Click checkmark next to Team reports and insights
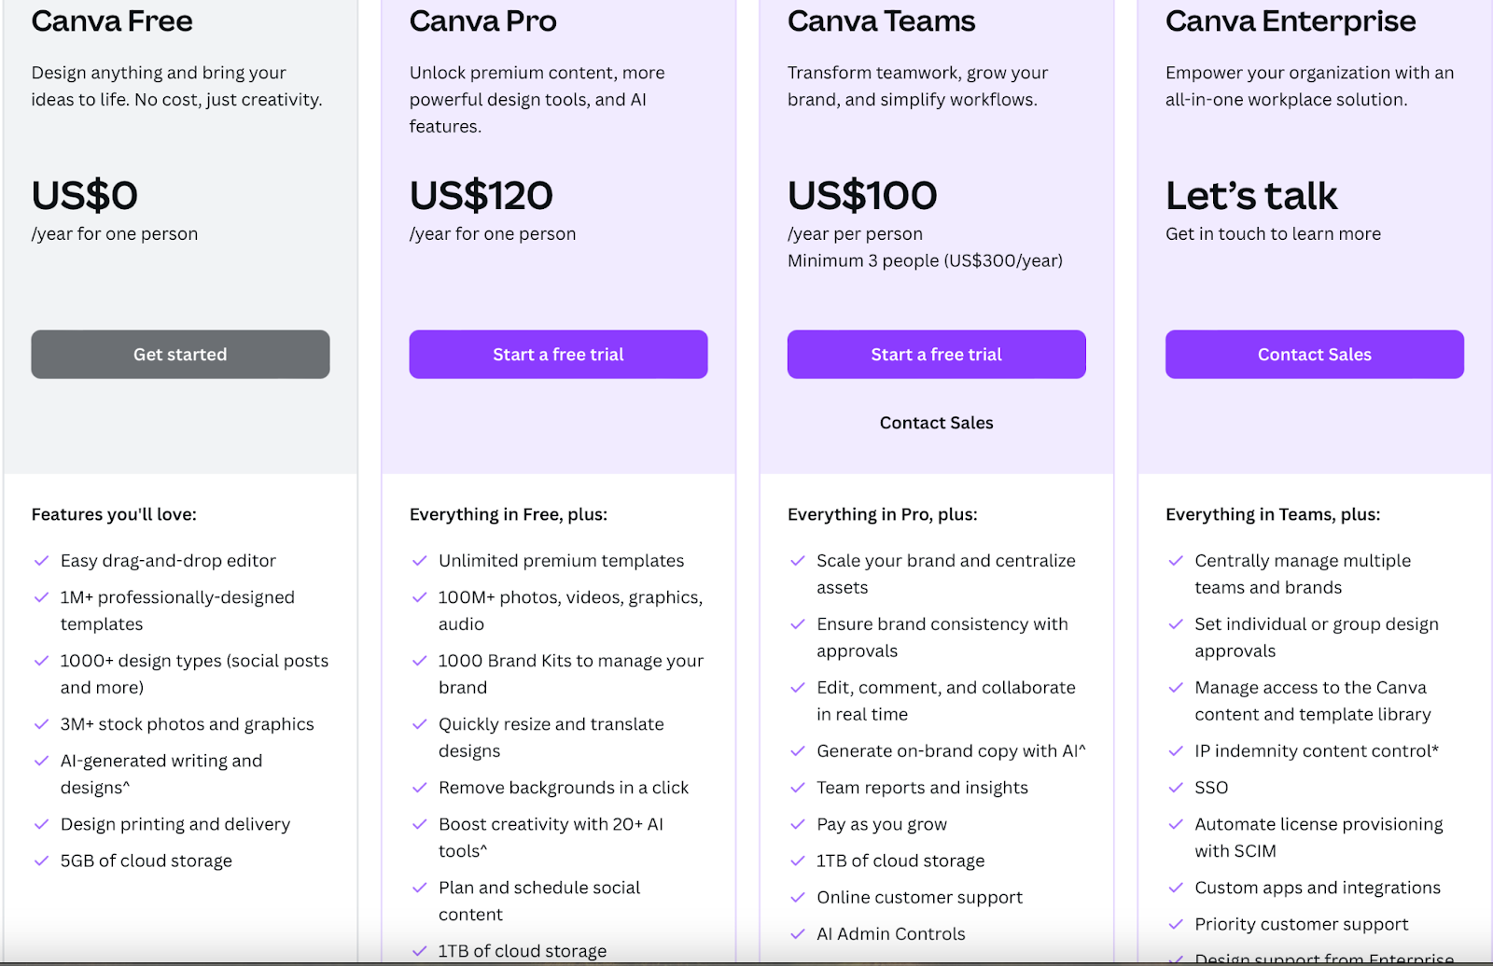Image resolution: width=1493 pixels, height=966 pixels. (x=797, y=788)
